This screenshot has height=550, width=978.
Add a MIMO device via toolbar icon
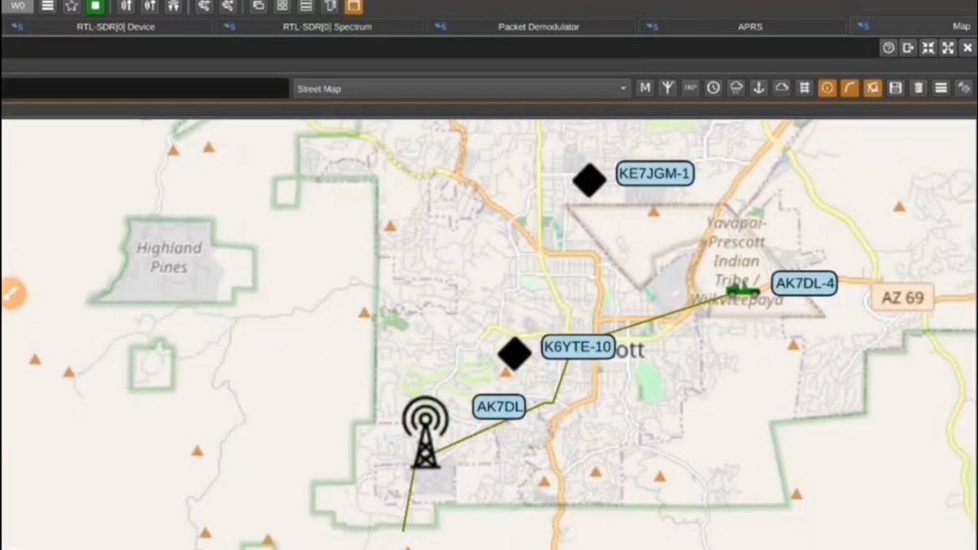[x=173, y=6]
